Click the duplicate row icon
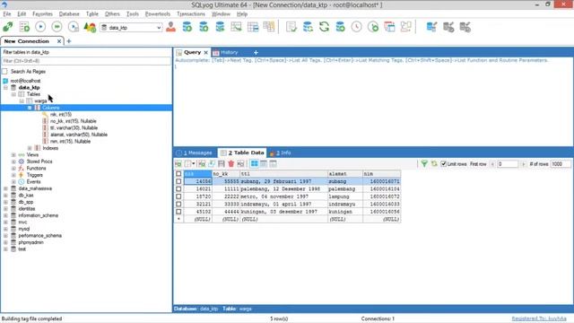574x323 pixels. (x=212, y=163)
